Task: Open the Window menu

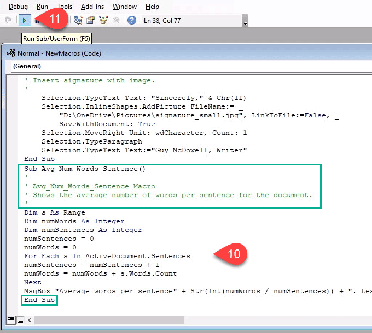Action: pyautogui.click(x=125, y=7)
